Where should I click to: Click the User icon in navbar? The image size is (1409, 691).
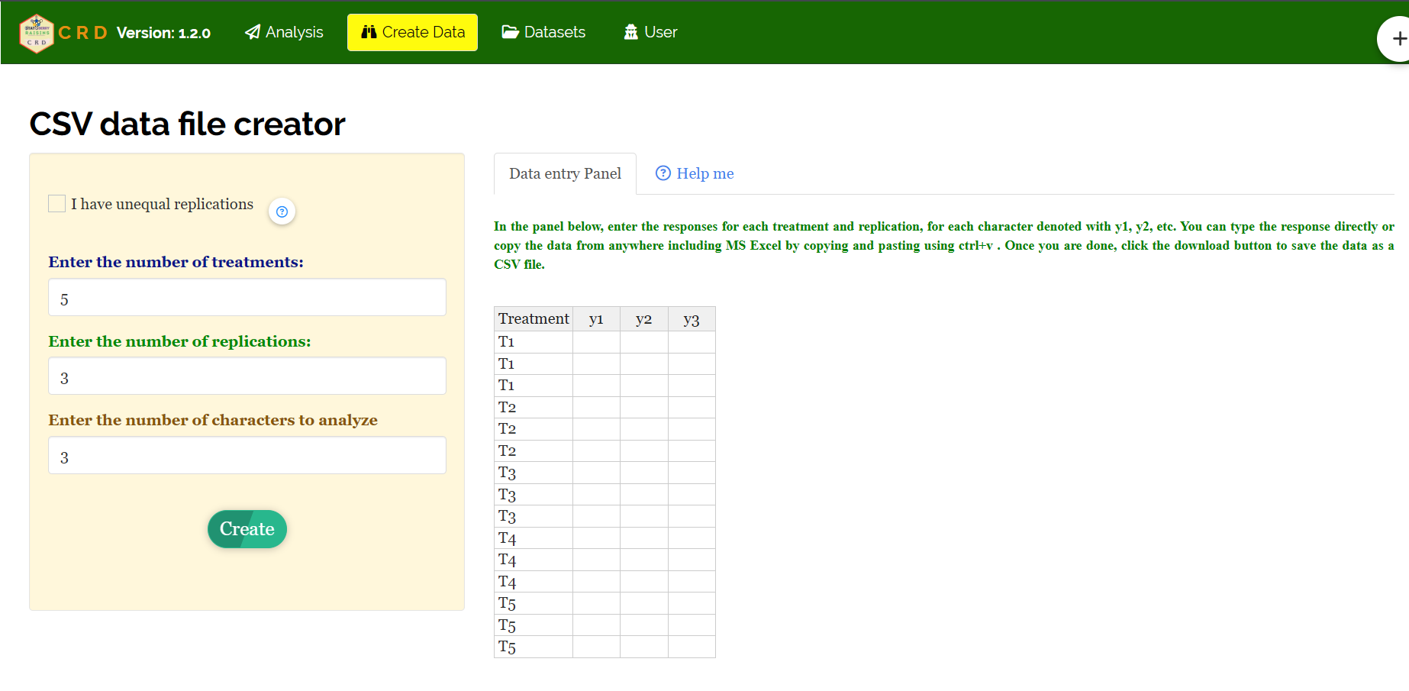pyautogui.click(x=631, y=32)
